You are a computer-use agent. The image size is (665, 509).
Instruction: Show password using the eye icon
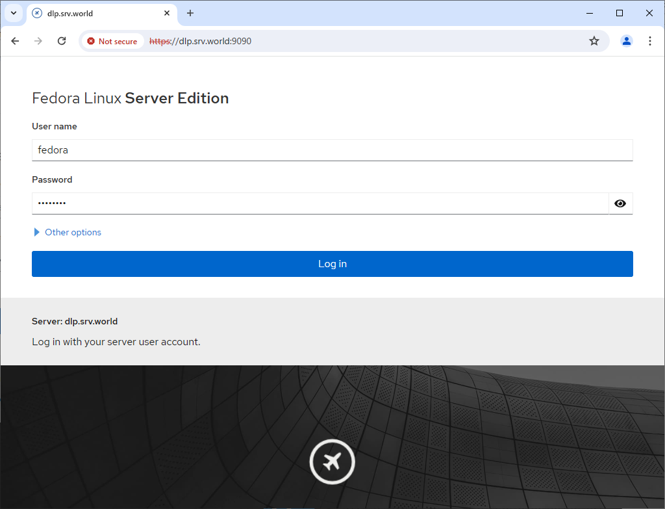pos(620,203)
